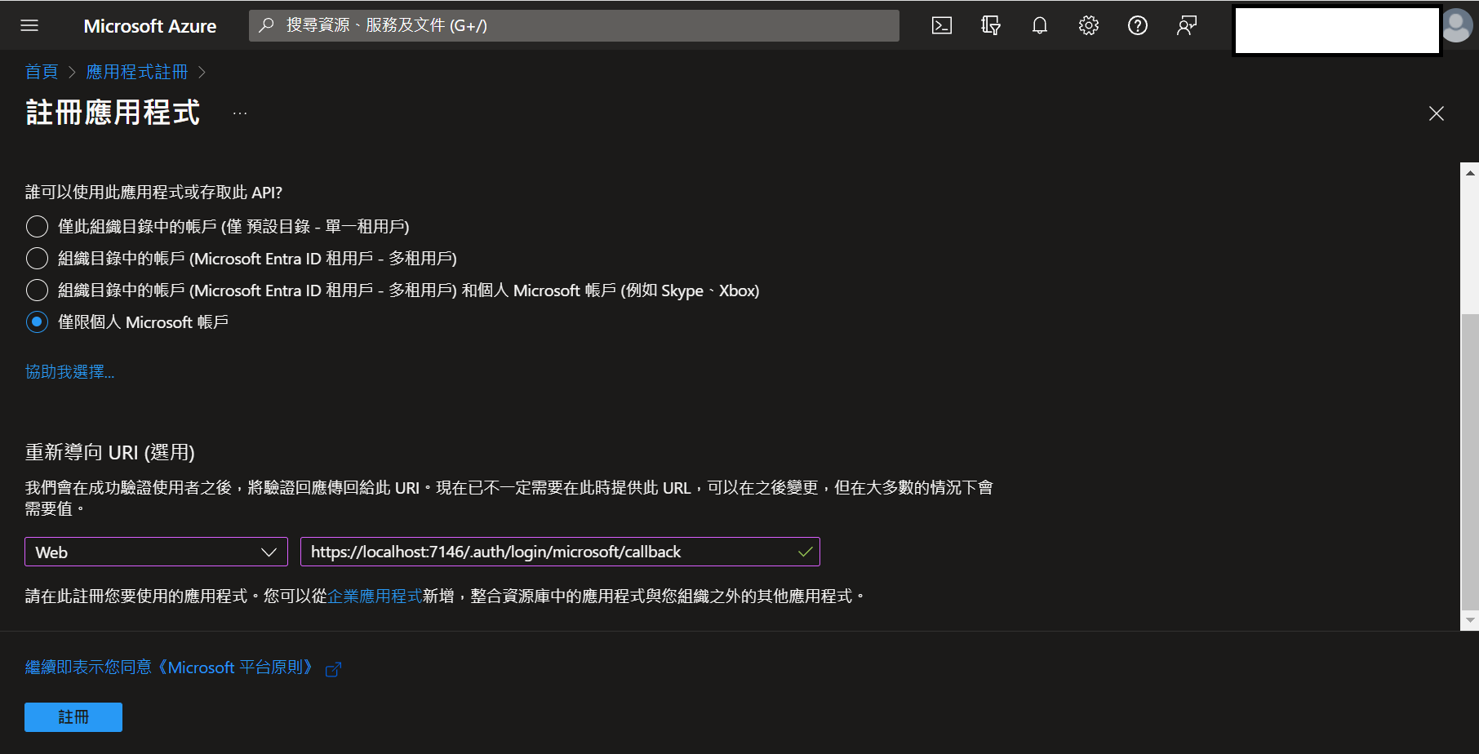Click the 重新導向 URI (選用) heading
The image size is (1479, 754).
pyautogui.click(x=110, y=452)
